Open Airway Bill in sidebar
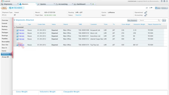The width and height of the screenshot is (169, 95). pos(5,57)
